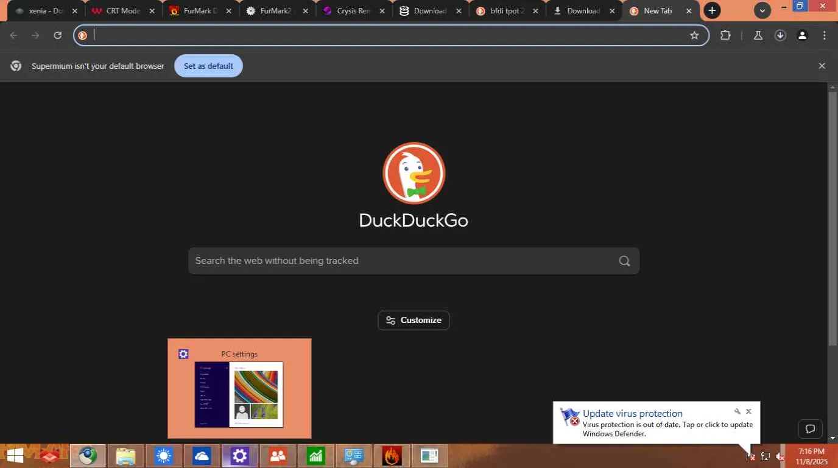
Task: Click the page's vertical scrollbar thumb
Action: click(x=833, y=219)
